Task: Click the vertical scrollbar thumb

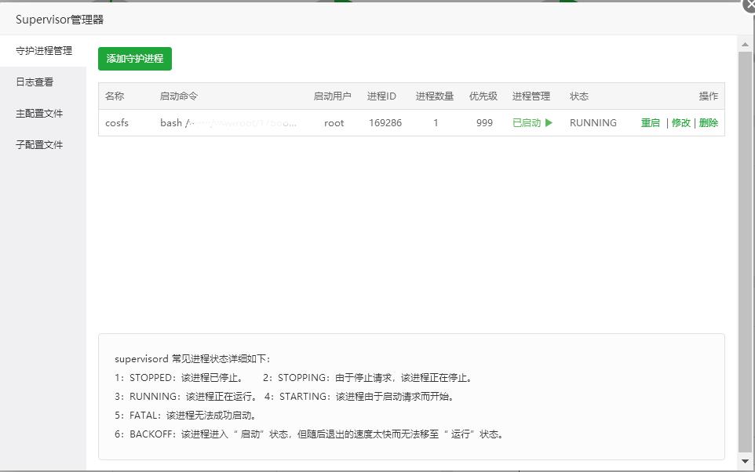Action: point(746,251)
